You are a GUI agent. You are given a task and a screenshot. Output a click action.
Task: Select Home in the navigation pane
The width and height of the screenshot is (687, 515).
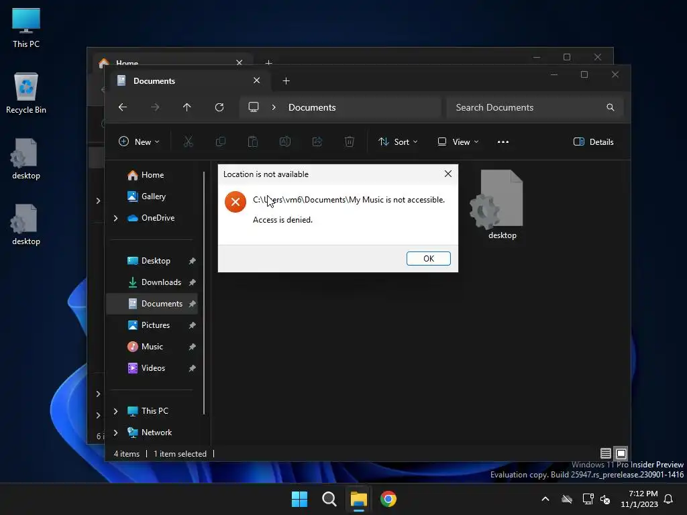[152, 175]
